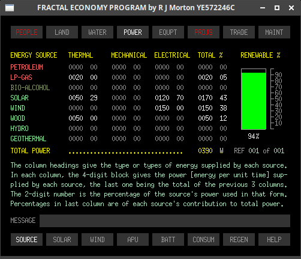Open the PEOPLE tab
This screenshot has width=301, height=259.
(26, 32)
